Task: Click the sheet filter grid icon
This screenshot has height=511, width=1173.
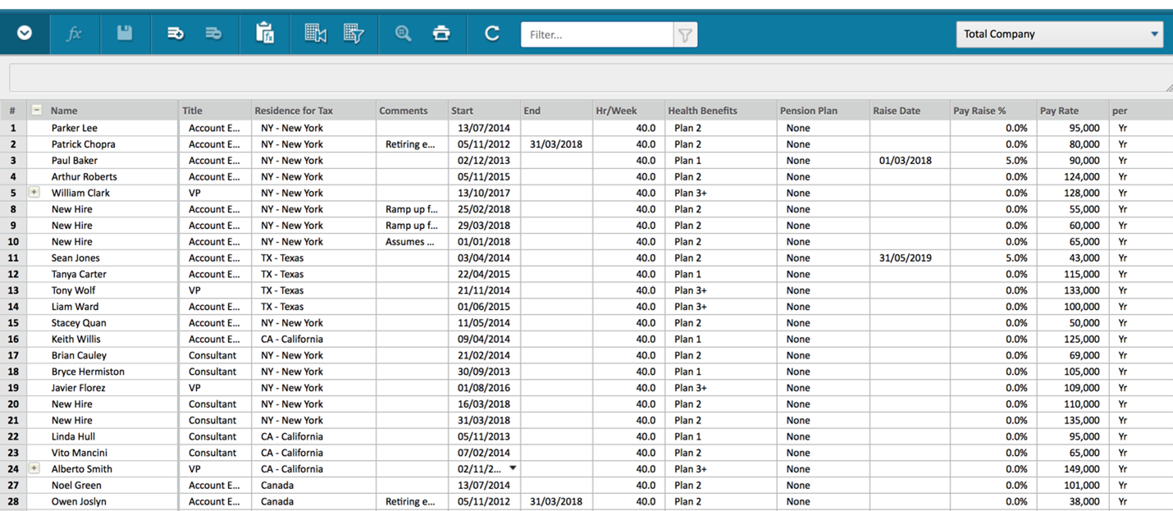Action: point(354,34)
